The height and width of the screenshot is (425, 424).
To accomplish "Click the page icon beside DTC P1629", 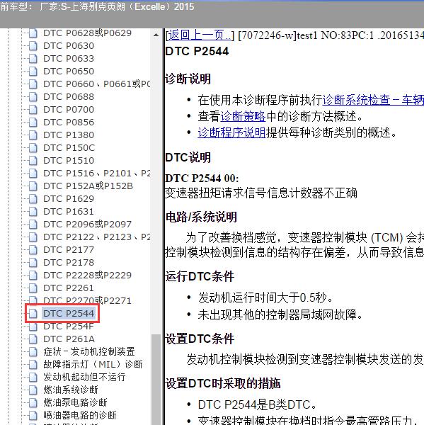I will (x=33, y=198).
